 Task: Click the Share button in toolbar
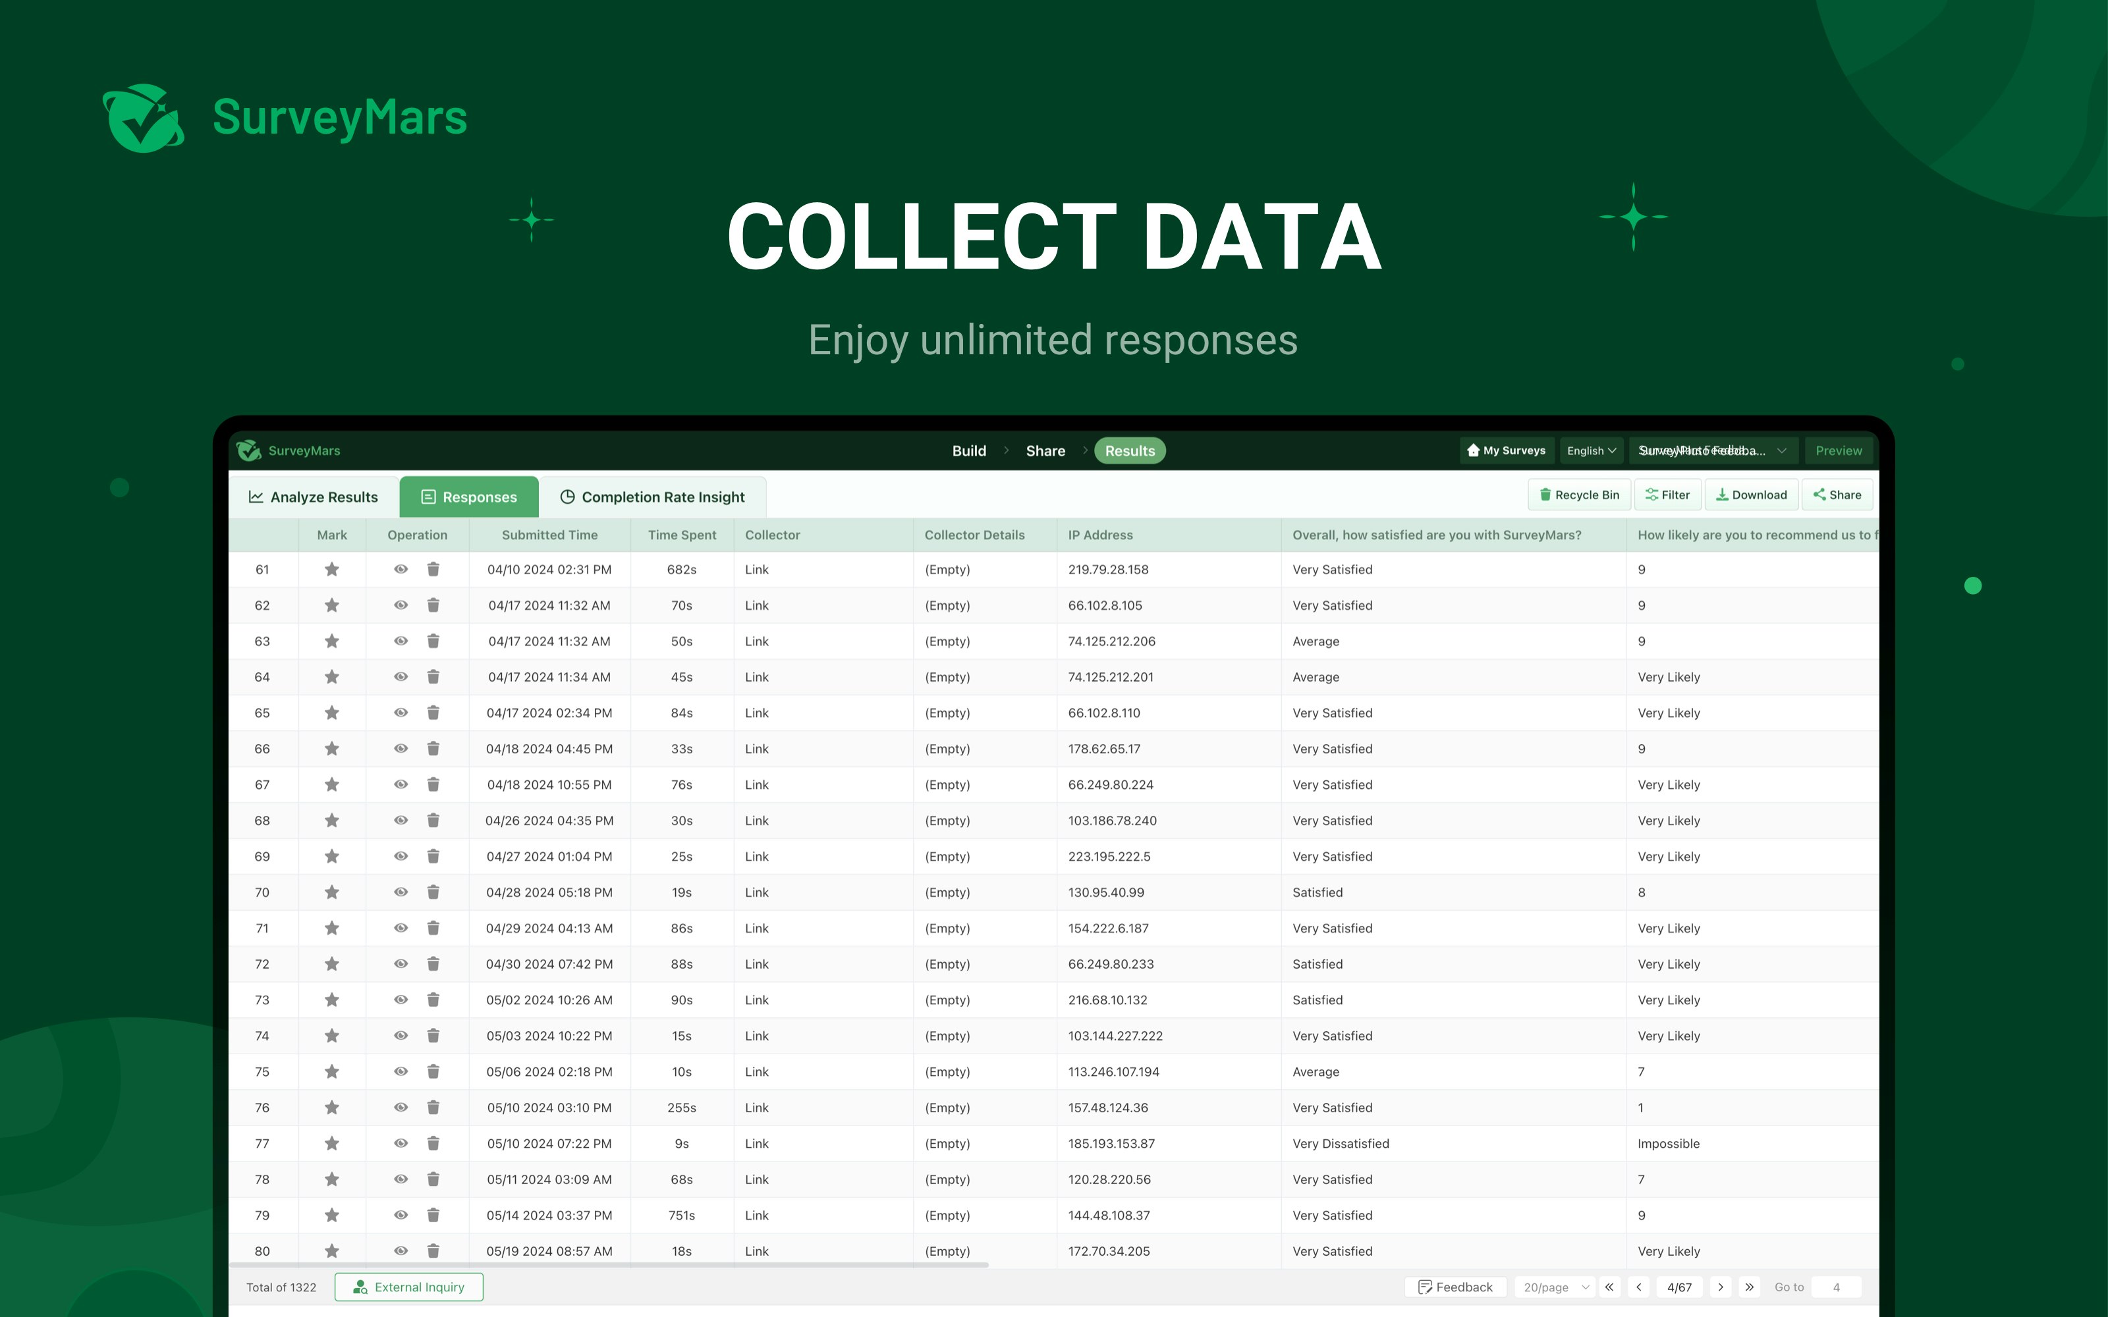pyautogui.click(x=1837, y=495)
